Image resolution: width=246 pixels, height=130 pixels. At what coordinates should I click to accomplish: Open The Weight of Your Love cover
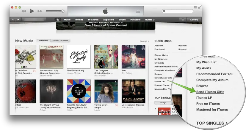click(x=51, y=91)
